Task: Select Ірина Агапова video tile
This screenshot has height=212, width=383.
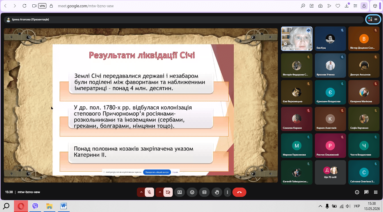Action: click(x=297, y=39)
